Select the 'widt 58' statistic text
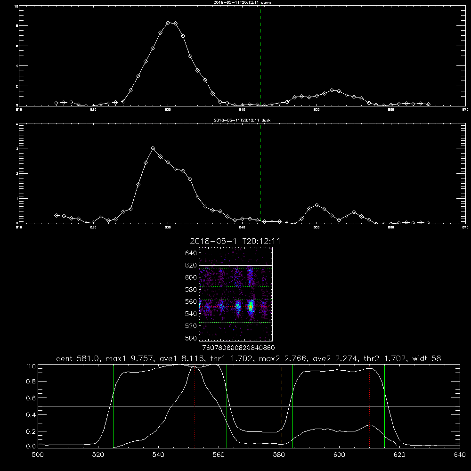Viewport: 471px width, 471px height. click(427, 358)
